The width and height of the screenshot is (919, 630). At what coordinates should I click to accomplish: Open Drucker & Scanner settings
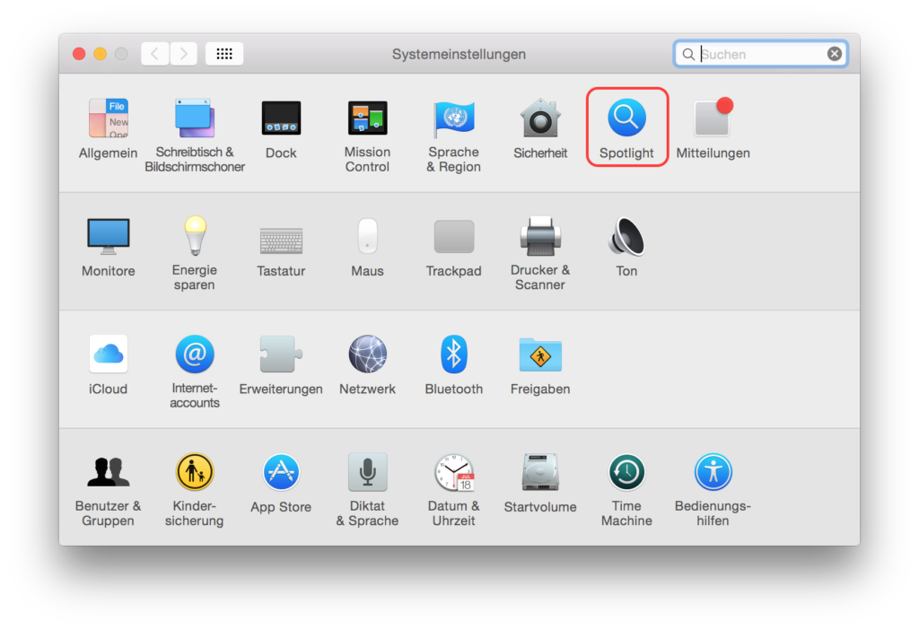(x=540, y=237)
